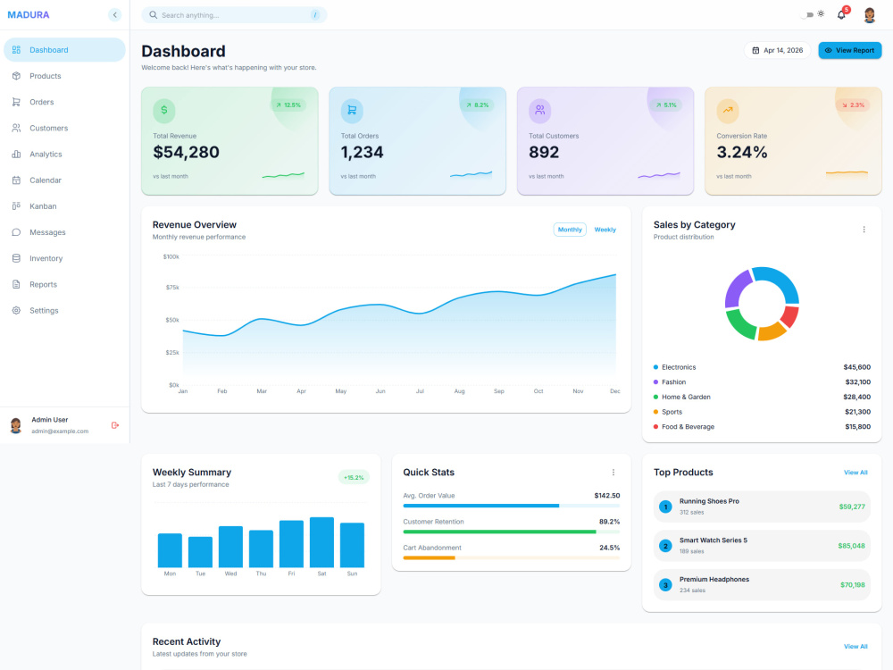Click the Reports document icon
The image size is (893, 670).
[x=16, y=284]
